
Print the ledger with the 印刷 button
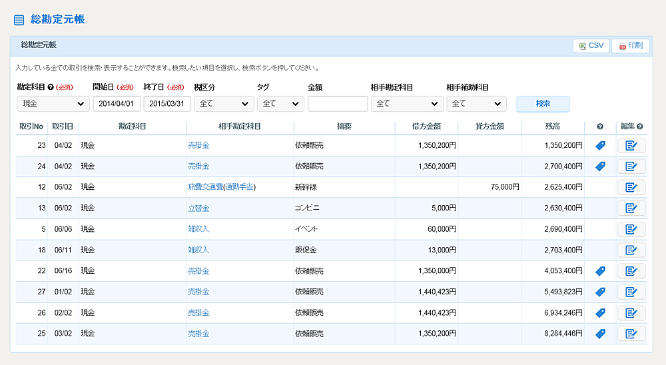(631, 46)
